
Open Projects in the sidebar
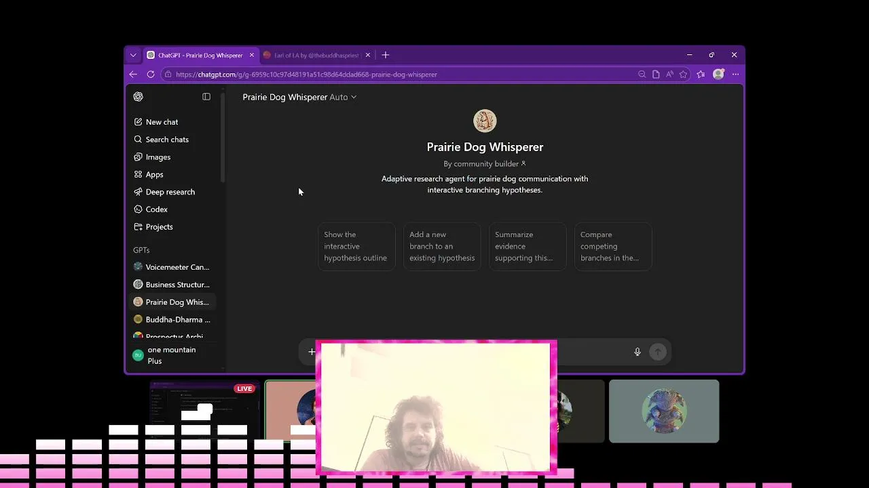tap(173, 227)
